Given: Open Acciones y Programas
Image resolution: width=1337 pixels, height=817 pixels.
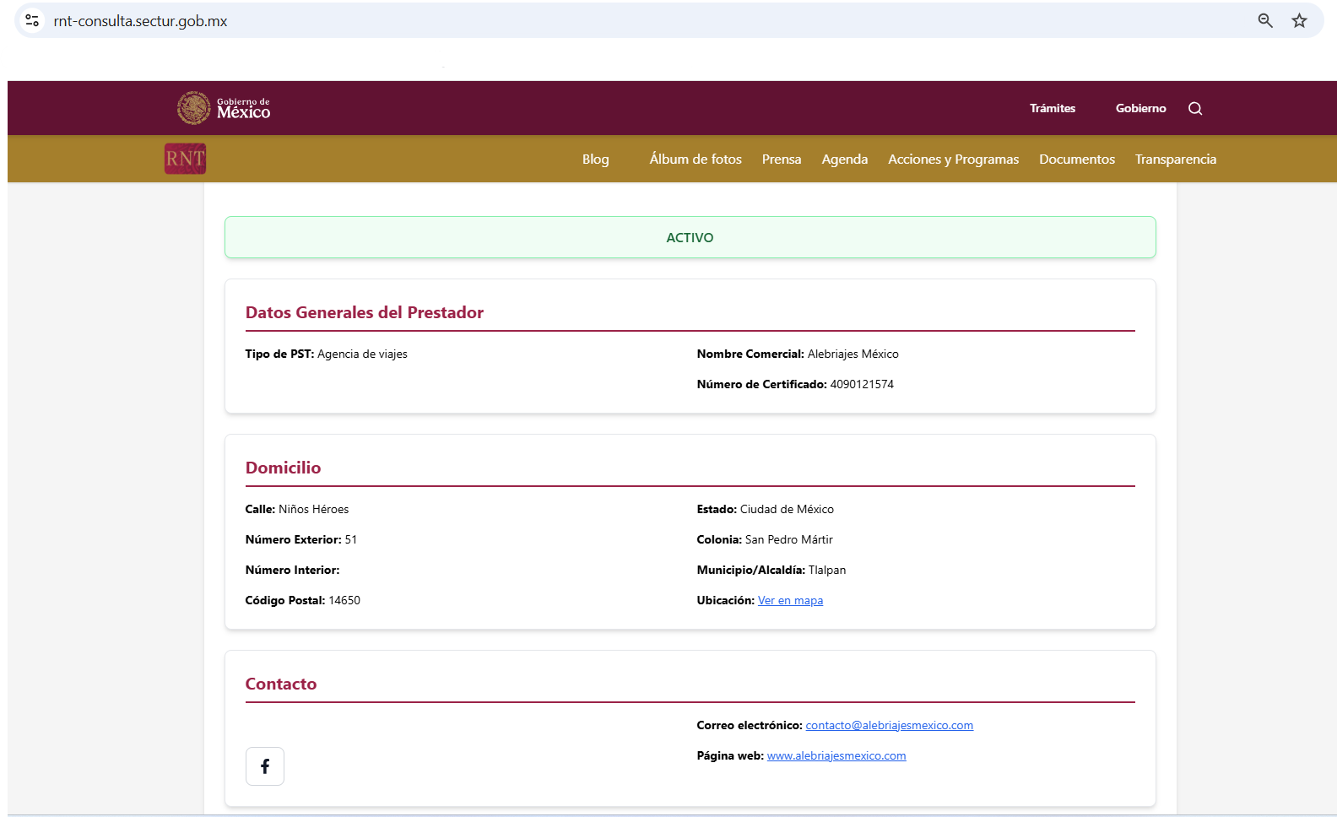Looking at the screenshot, I should pyautogui.click(x=953, y=160).
